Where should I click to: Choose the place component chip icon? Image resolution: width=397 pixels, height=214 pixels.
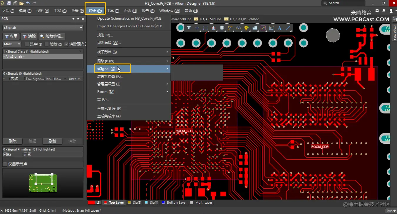click(222, 28)
